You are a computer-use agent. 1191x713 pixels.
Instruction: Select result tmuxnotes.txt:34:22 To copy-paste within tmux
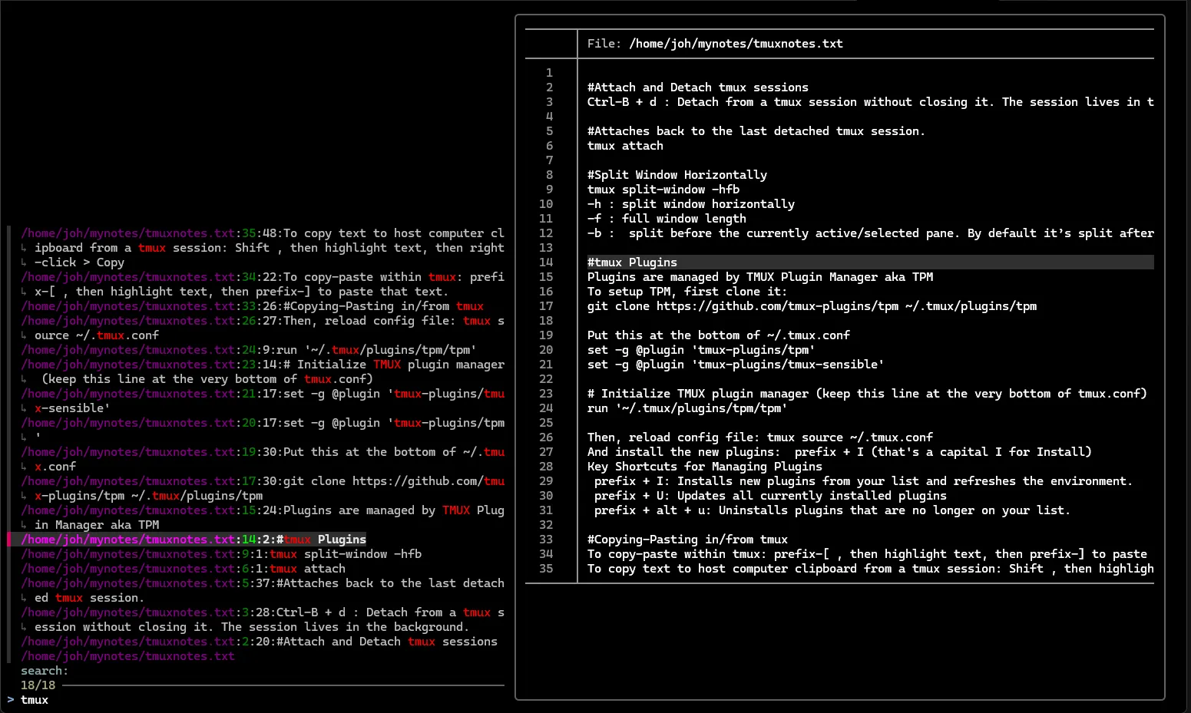[263, 284]
